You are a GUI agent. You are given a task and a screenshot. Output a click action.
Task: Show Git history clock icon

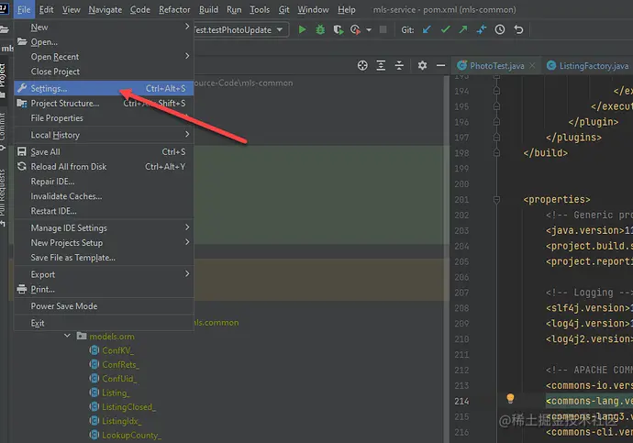[500, 29]
